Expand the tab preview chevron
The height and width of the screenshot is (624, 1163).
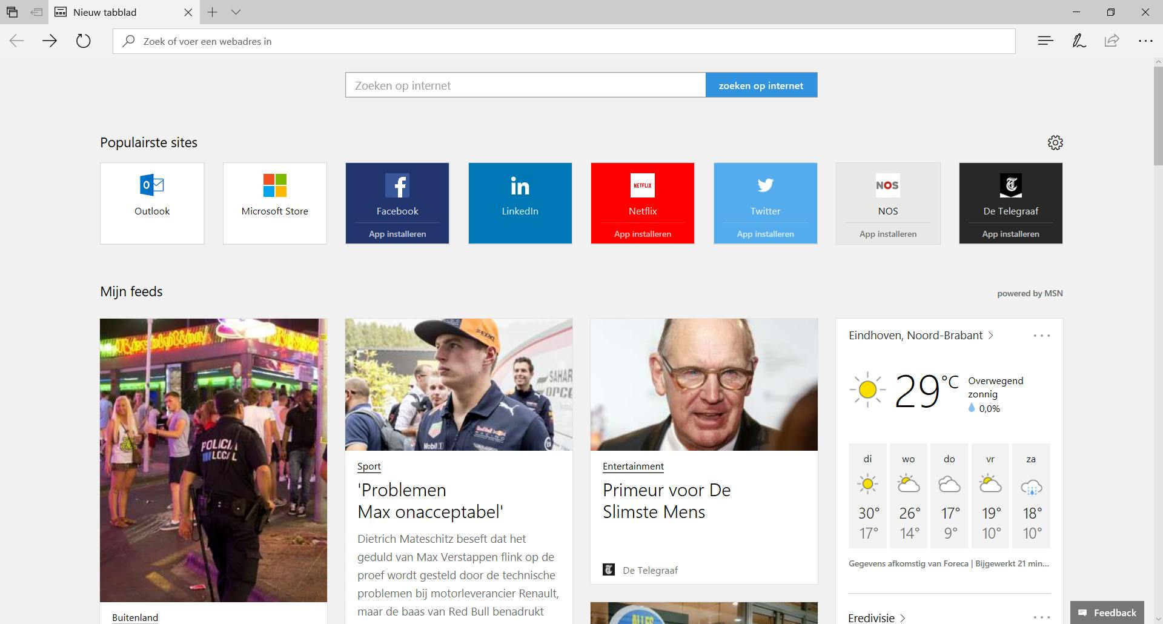(236, 12)
